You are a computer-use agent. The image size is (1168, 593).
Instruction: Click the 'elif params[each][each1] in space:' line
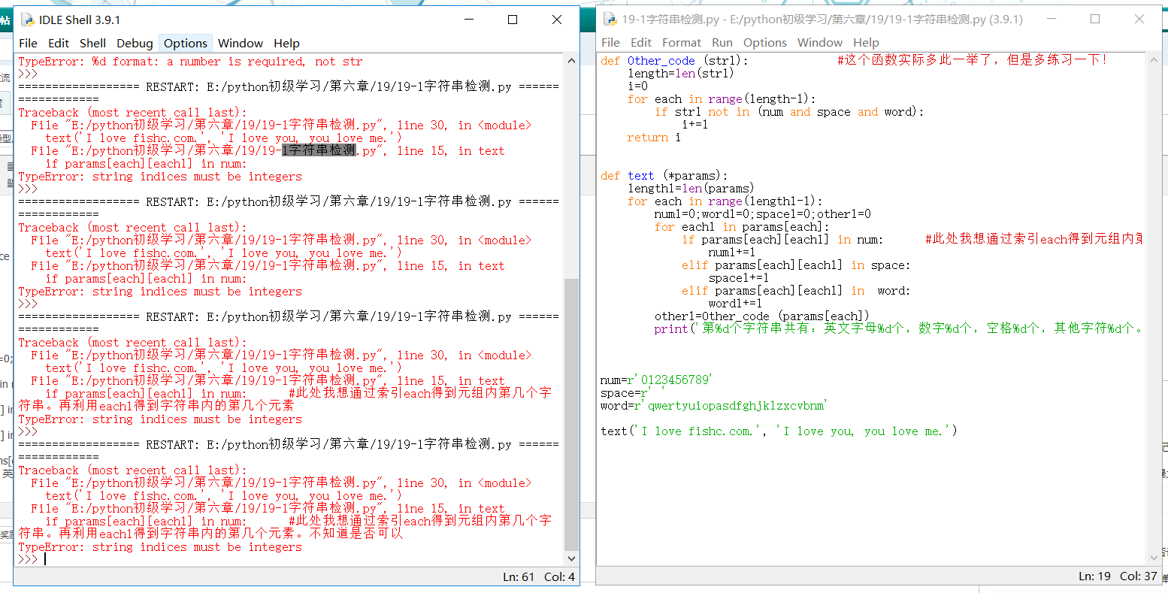click(795, 265)
